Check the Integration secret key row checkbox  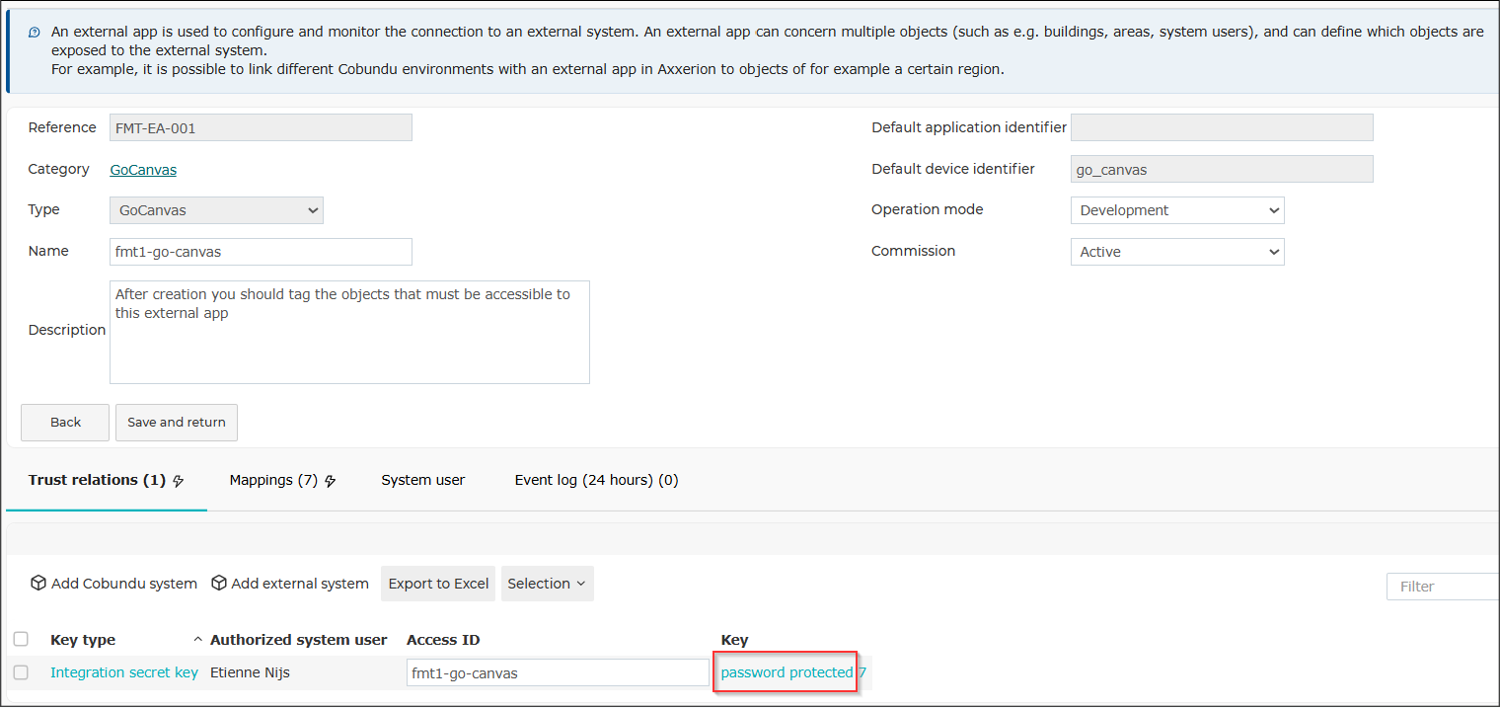21,672
